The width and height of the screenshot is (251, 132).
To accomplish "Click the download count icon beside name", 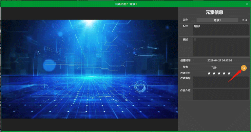I will (243, 20).
